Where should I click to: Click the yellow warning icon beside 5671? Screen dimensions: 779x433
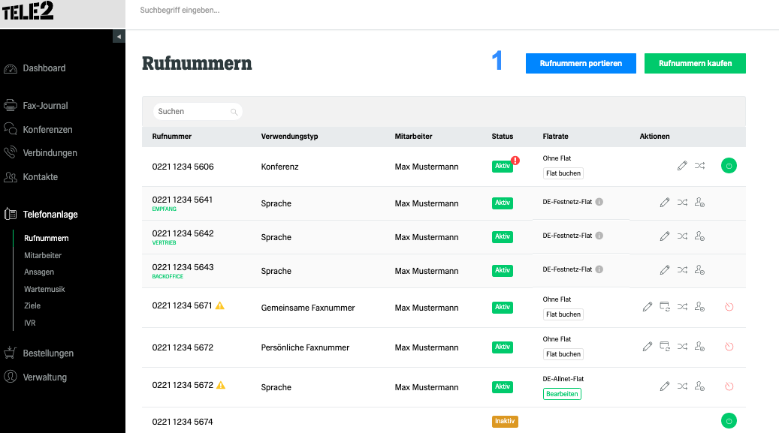(219, 306)
